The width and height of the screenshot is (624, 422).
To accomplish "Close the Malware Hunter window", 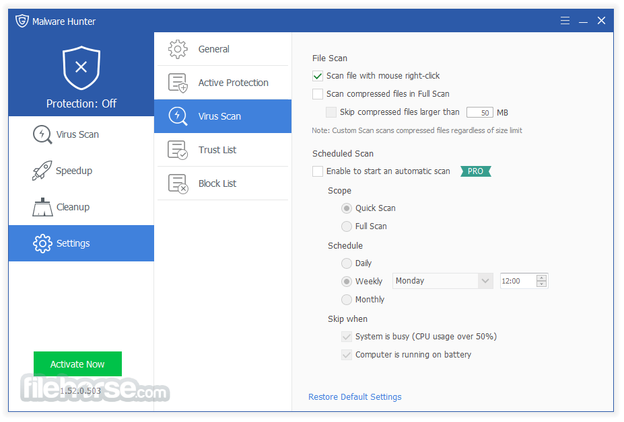I will 601,21.
